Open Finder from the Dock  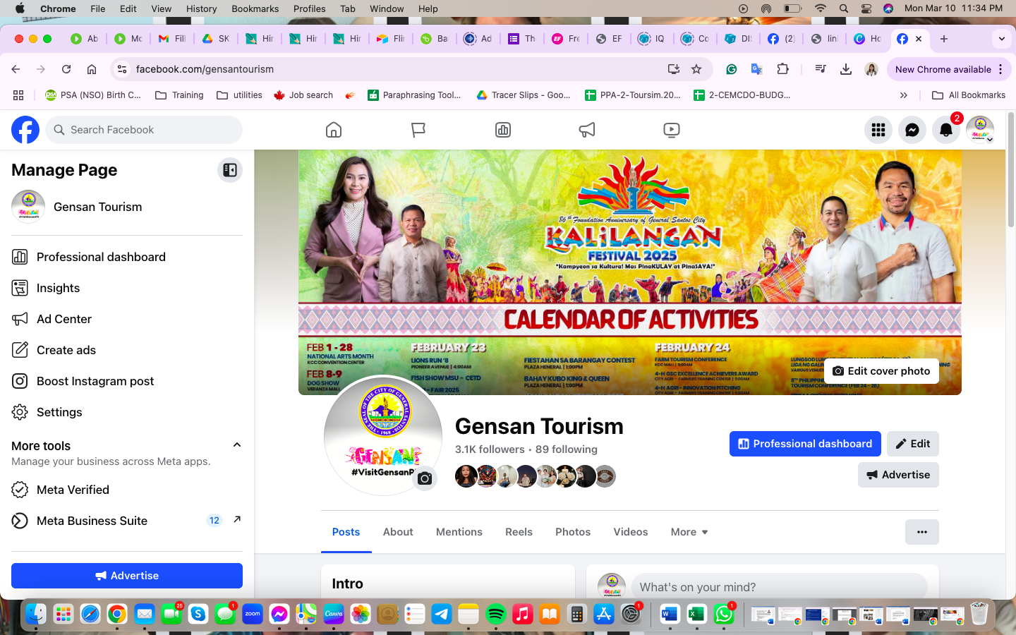(x=36, y=615)
